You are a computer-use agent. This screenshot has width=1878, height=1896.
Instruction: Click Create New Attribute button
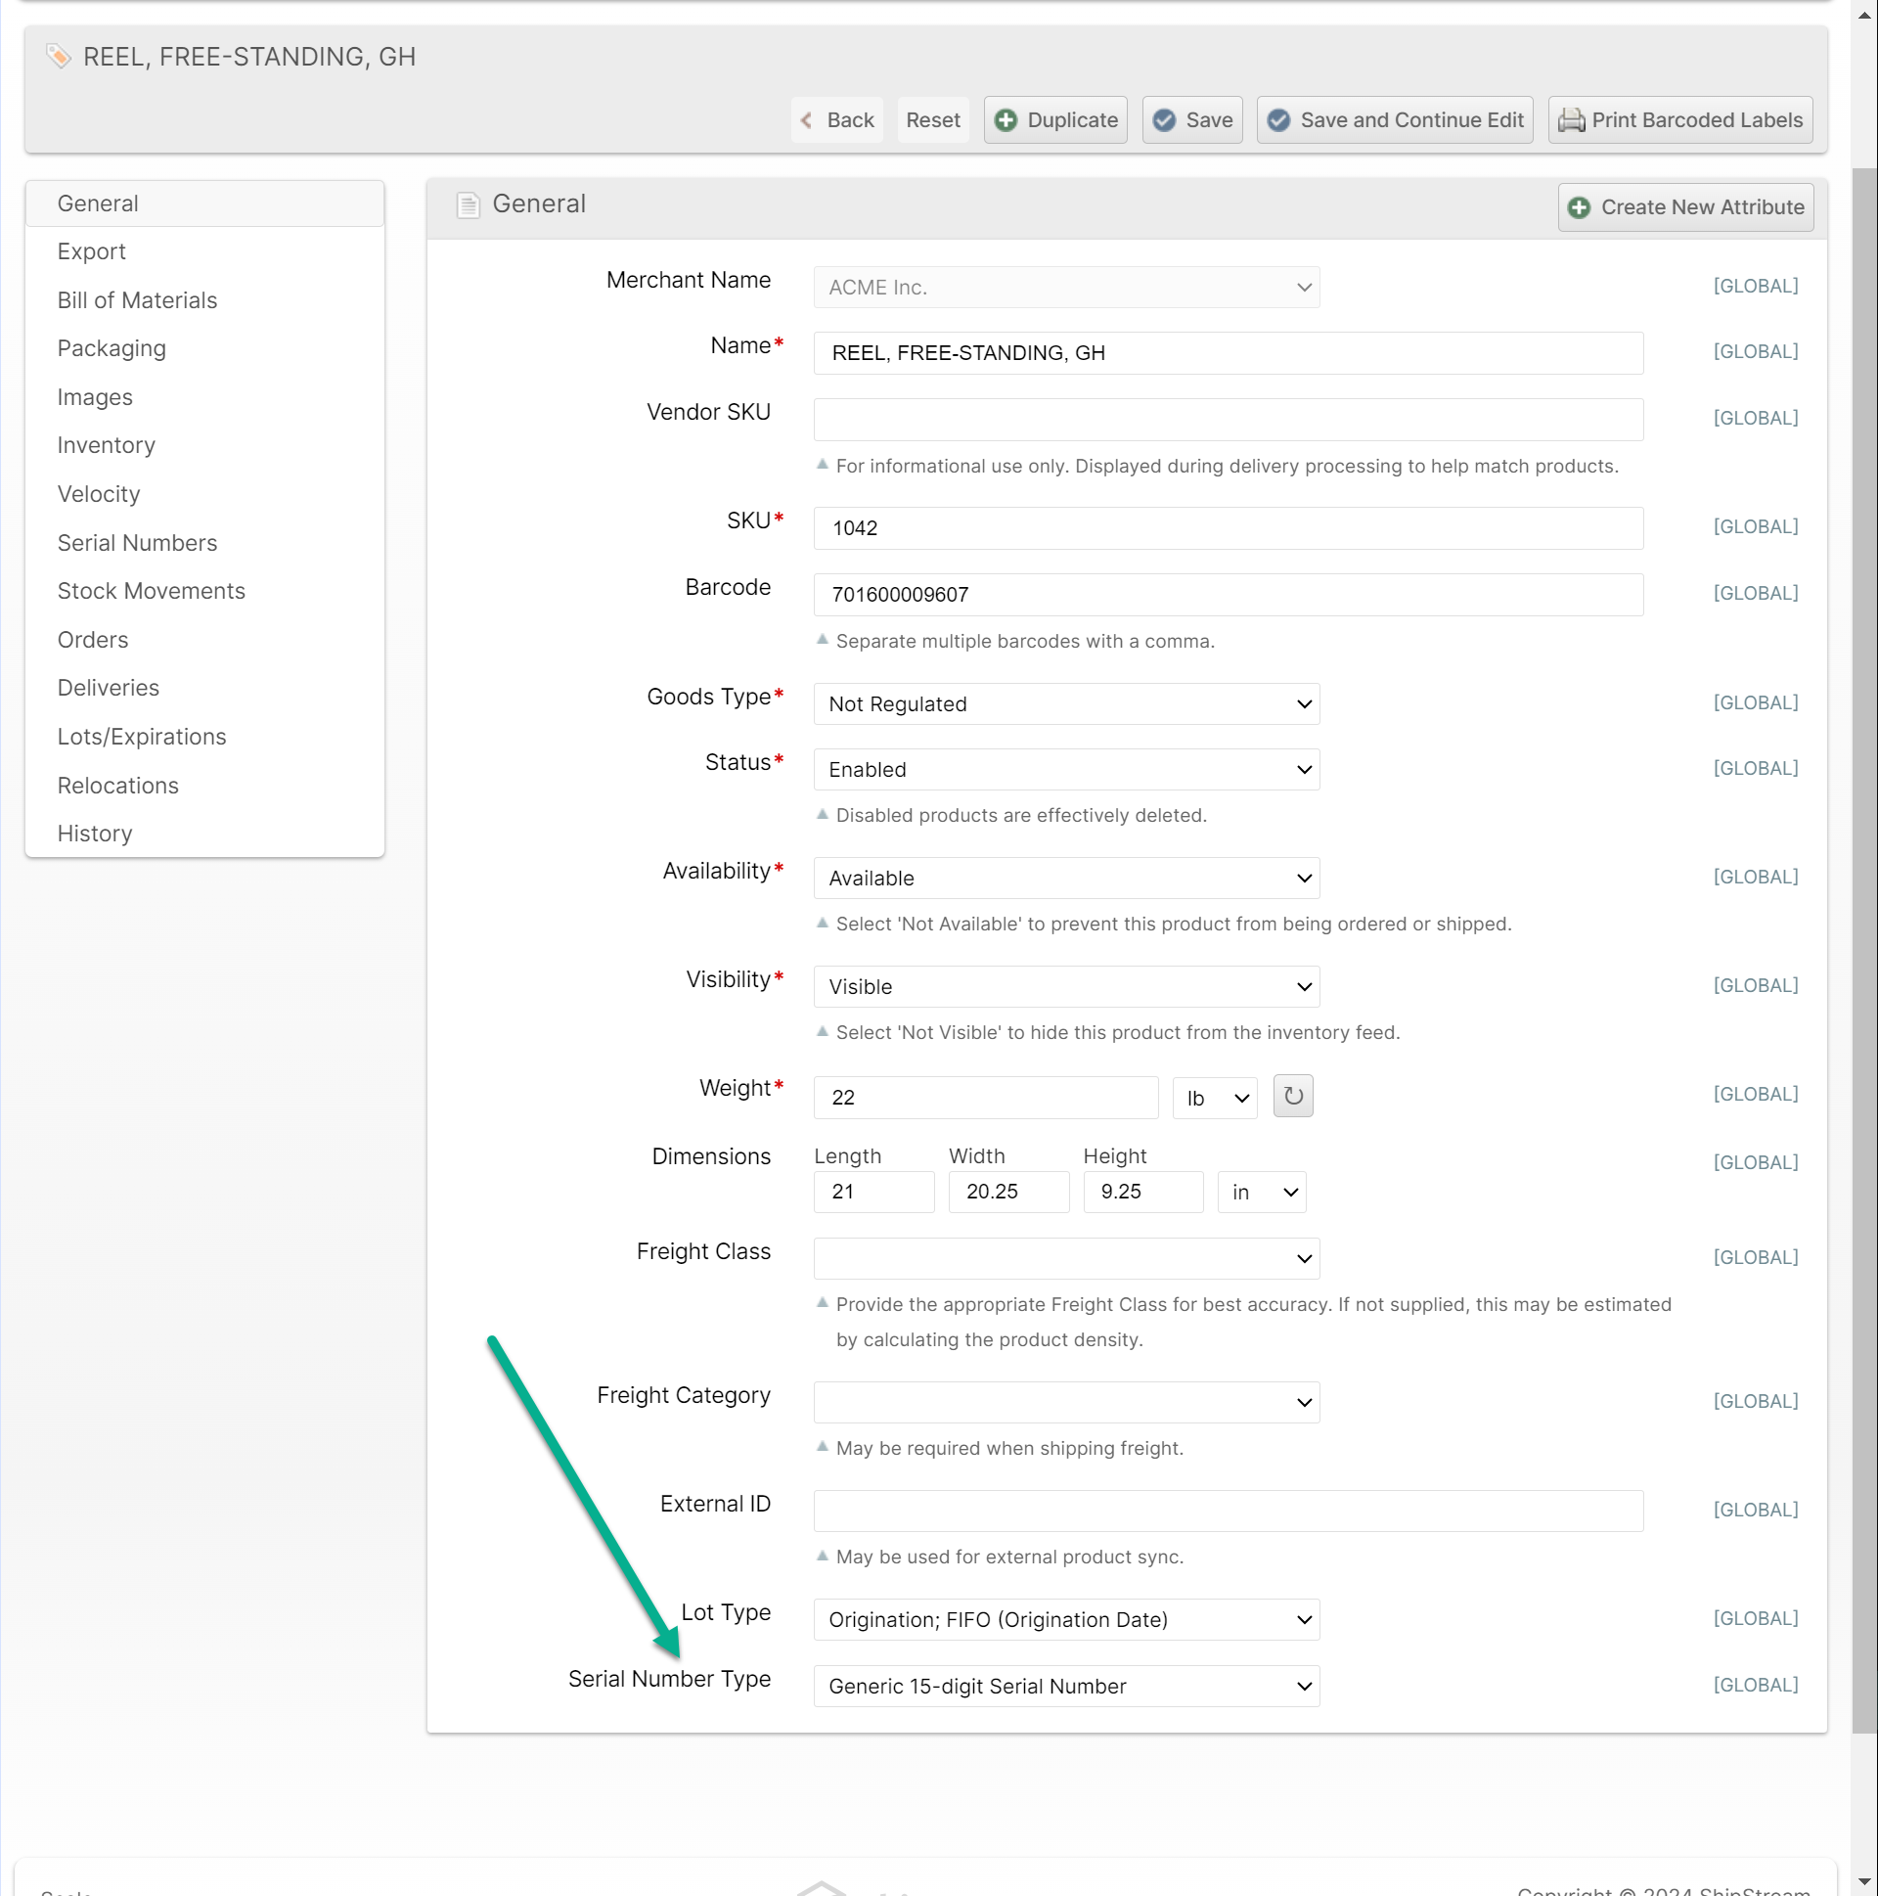[x=1684, y=207]
